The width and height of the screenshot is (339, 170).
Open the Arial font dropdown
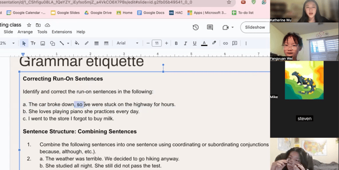pyautogui.click(x=127, y=43)
